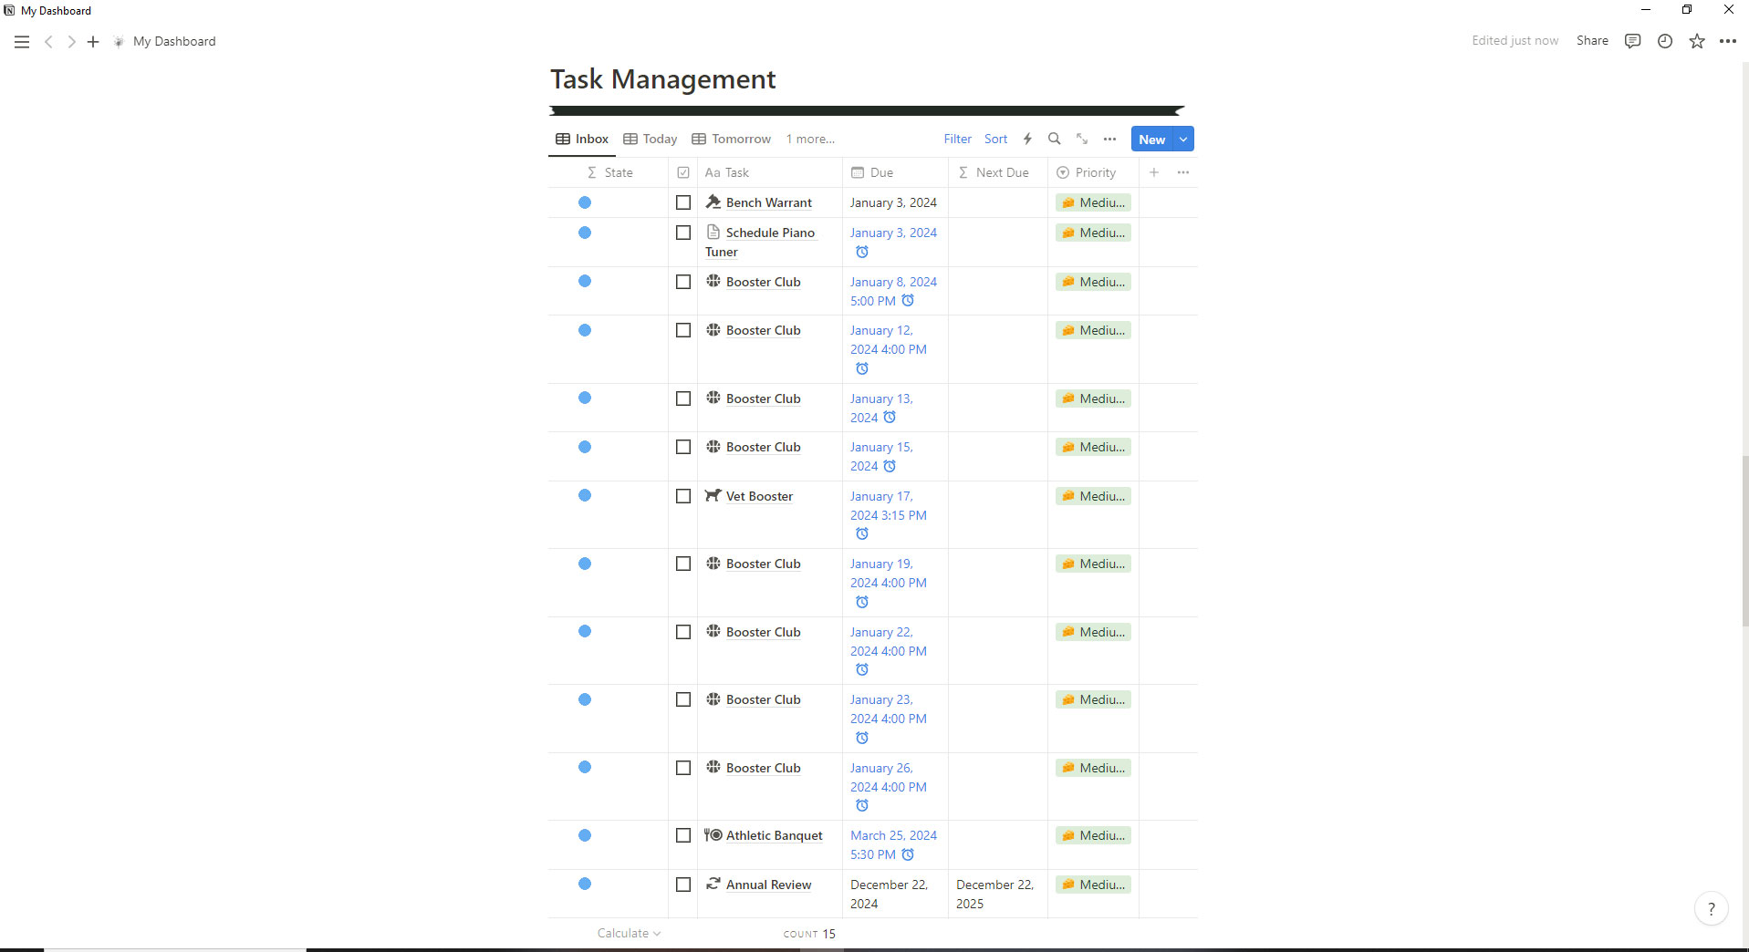Open the Calculate dropdown at the bottom
Viewport: 1749px width, 952px height.
[x=628, y=933]
